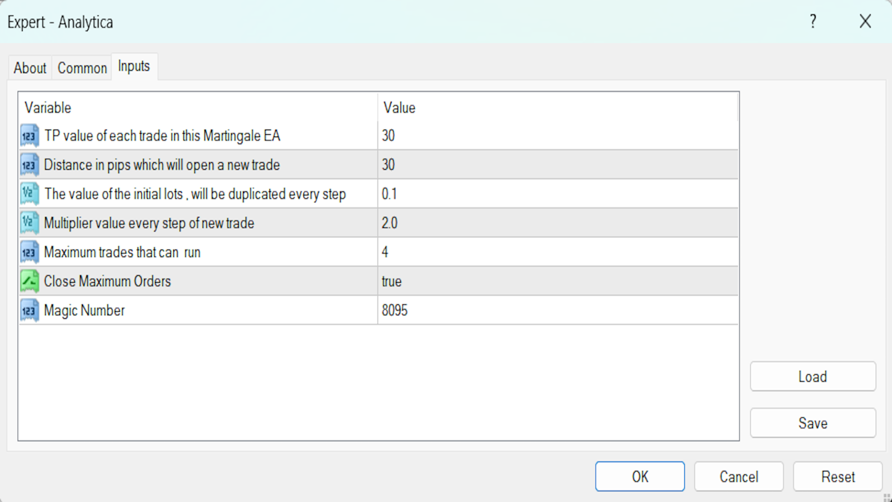The width and height of the screenshot is (892, 502).
Task: Switch to the About tab
Action: tap(30, 68)
